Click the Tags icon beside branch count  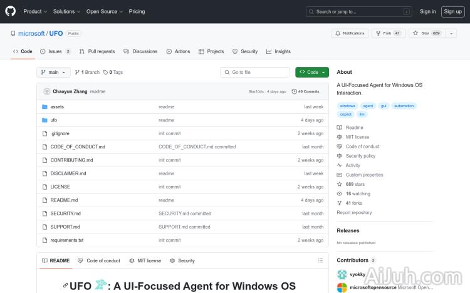coord(105,73)
